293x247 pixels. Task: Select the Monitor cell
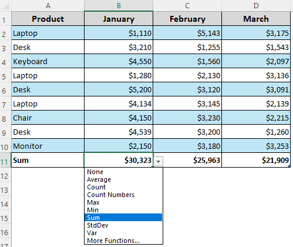coord(48,146)
